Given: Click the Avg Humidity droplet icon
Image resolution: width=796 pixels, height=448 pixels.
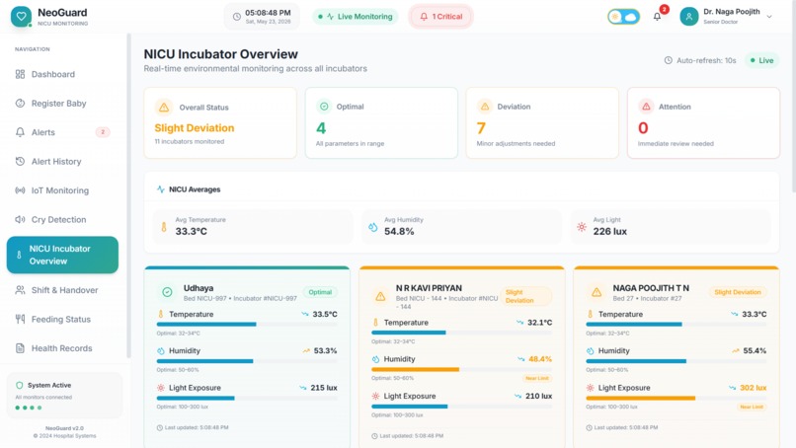Looking at the screenshot, I should [373, 227].
